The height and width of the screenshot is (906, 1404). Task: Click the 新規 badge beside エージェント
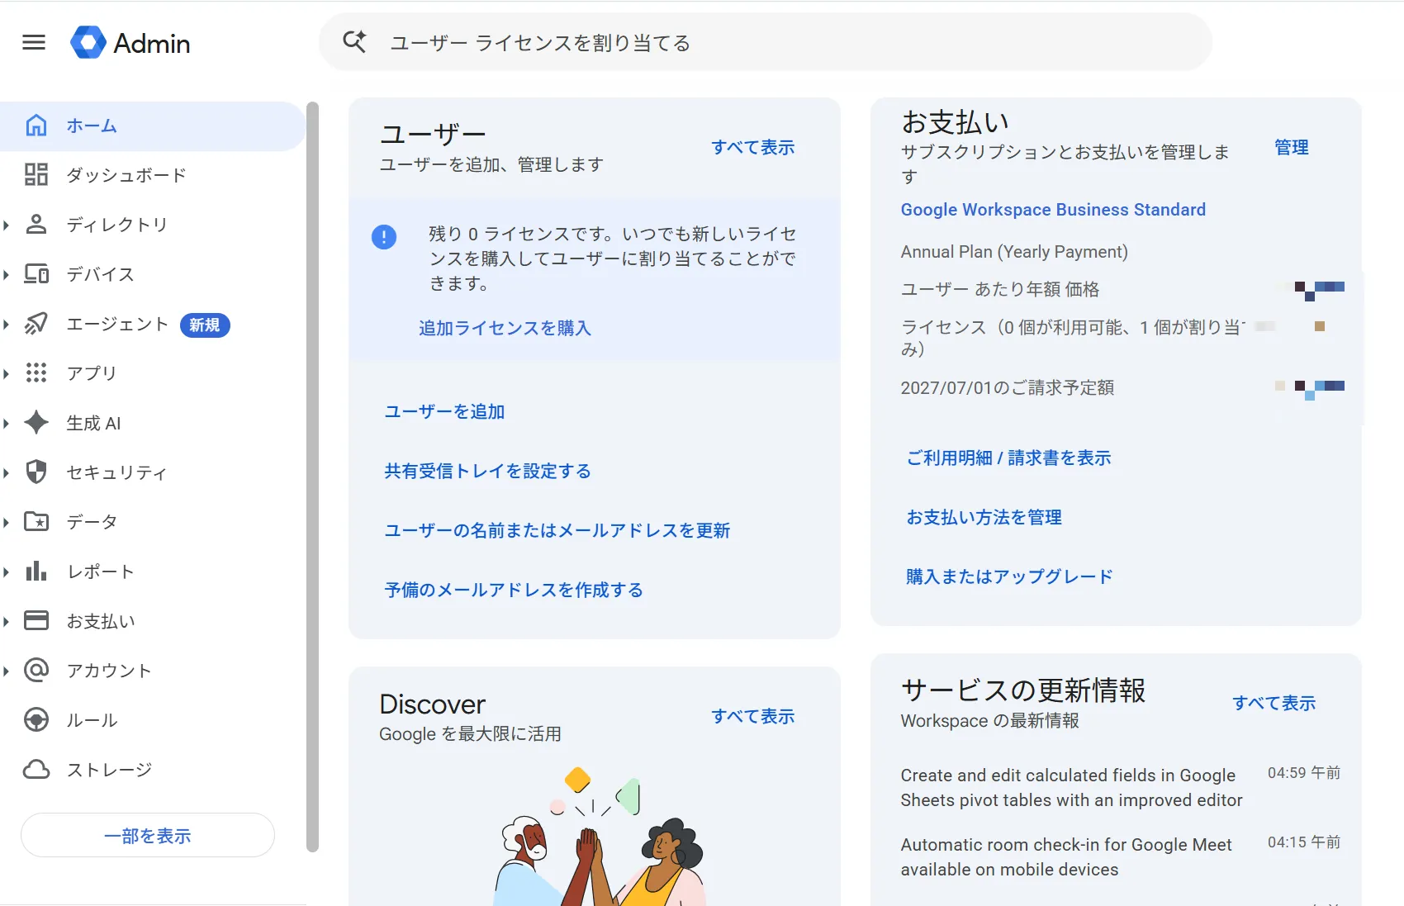(205, 325)
